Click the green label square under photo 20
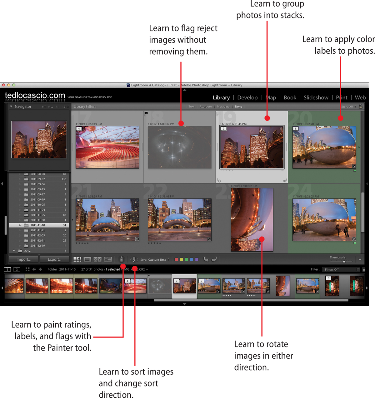This screenshot has width=375, height=398. point(355,171)
